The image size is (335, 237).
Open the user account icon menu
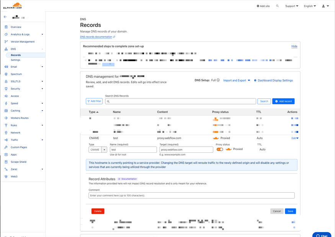pyautogui.click(x=325, y=6)
